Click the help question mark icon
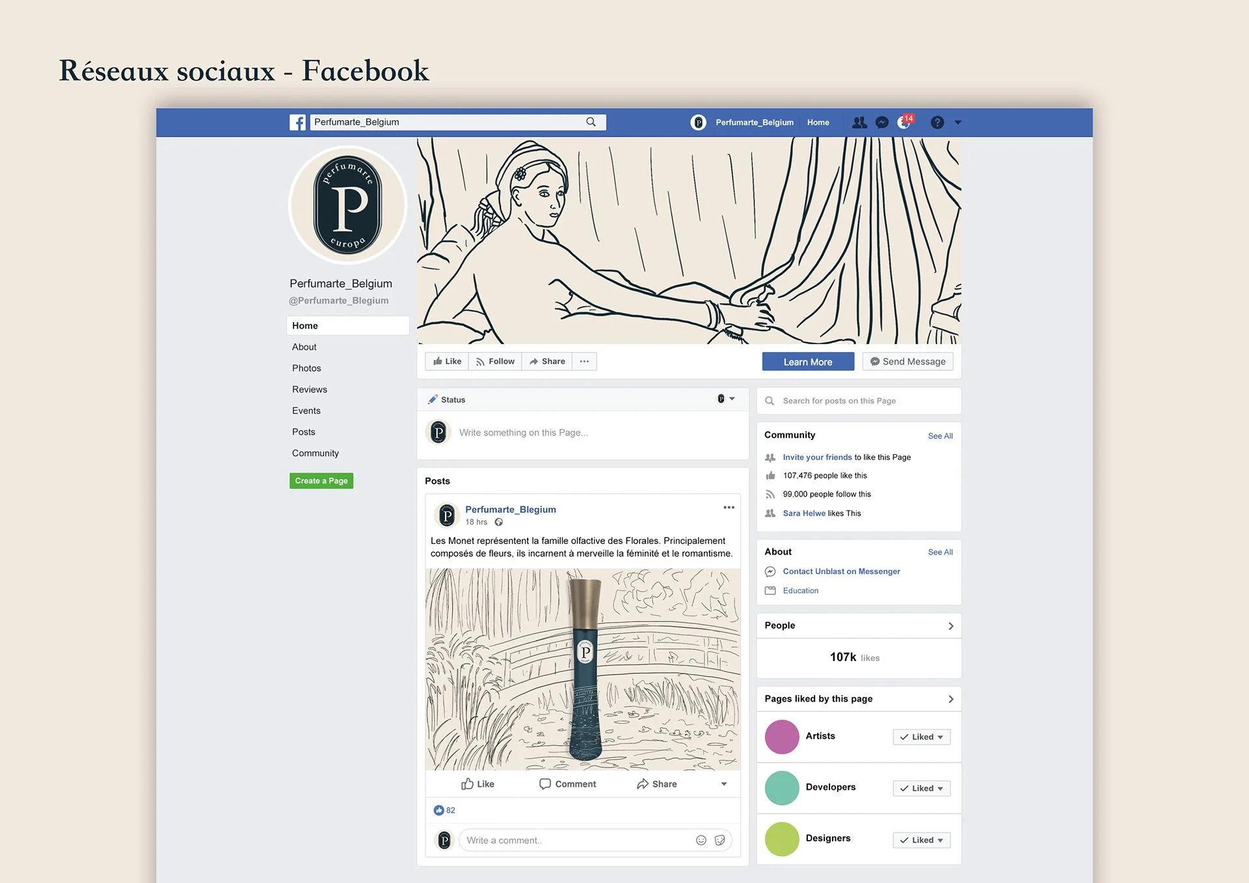Image resolution: width=1249 pixels, height=883 pixels. [x=937, y=122]
